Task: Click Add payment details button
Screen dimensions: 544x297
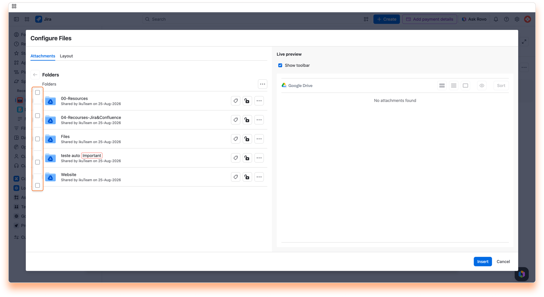Action: tap(430, 19)
